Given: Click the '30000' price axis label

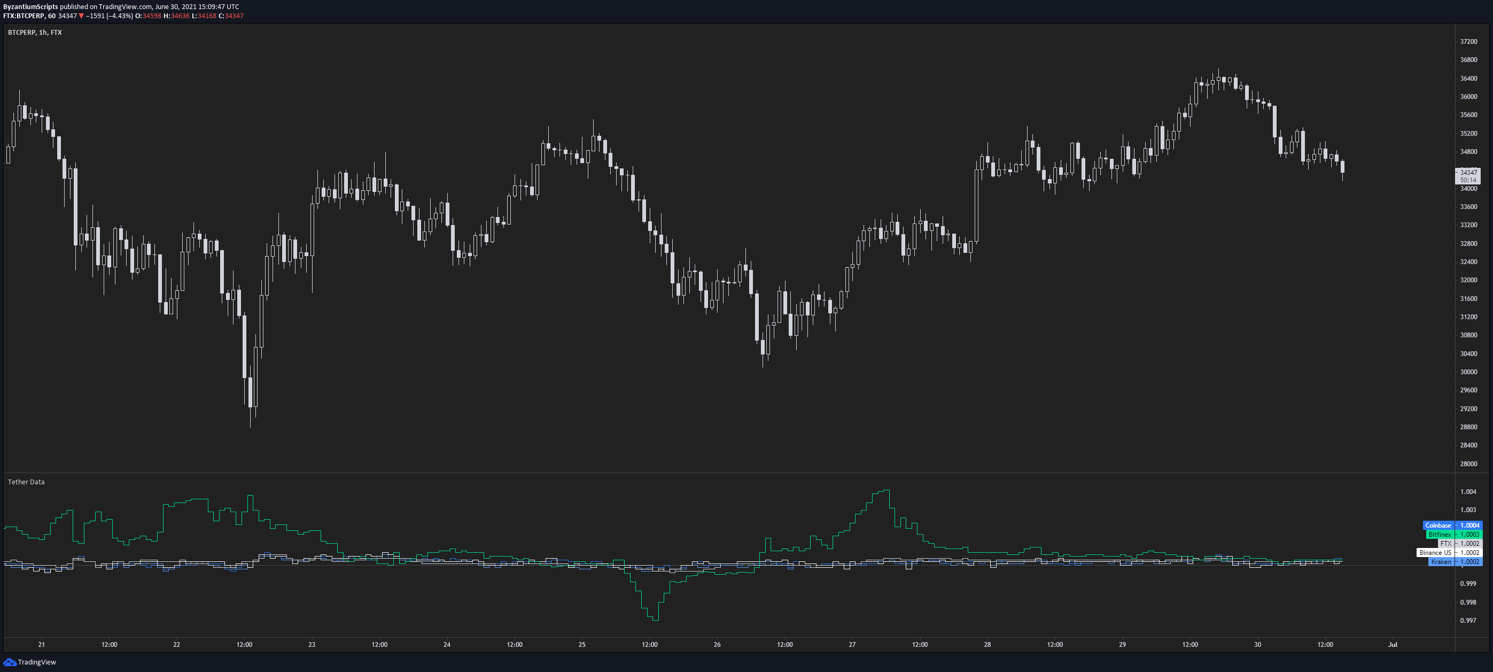Looking at the screenshot, I should 1468,372.
